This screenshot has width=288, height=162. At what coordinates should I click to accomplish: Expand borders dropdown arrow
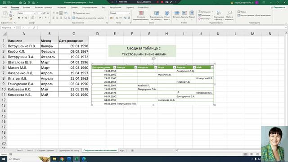coord(36,18)
